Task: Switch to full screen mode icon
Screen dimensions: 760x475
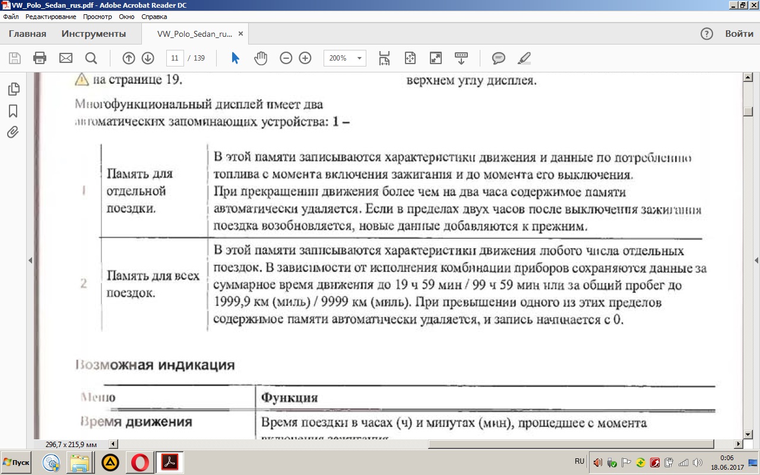Action: click(x=436, y=58)
